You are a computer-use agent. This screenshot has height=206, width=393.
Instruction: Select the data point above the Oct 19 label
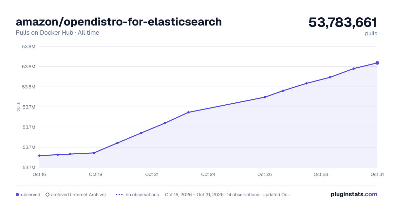click(x=94, y=153)
